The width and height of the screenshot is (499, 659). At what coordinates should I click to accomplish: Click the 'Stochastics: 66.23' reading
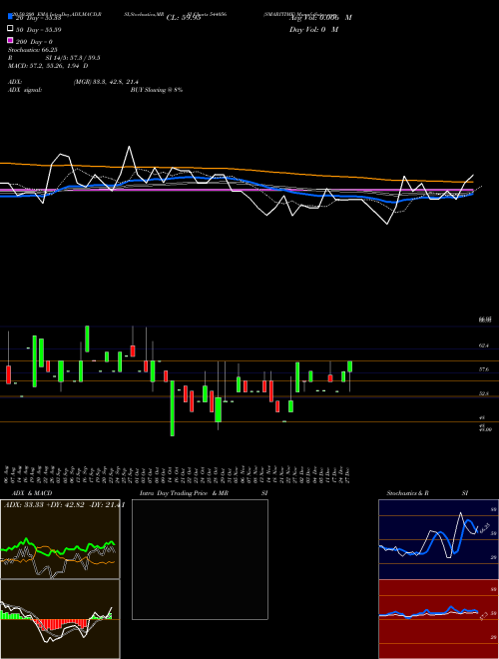tap(32, 50)
